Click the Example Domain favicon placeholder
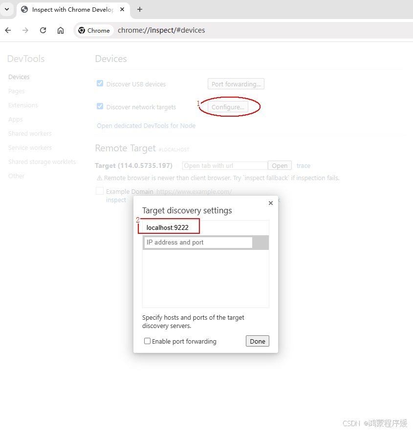This screenshot has width=413, height=431. click(x=100, y=191)
